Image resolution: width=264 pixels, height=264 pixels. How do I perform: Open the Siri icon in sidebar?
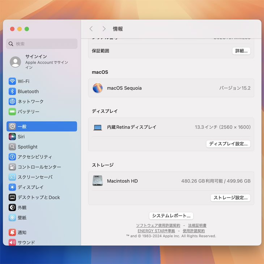[12, 137]
